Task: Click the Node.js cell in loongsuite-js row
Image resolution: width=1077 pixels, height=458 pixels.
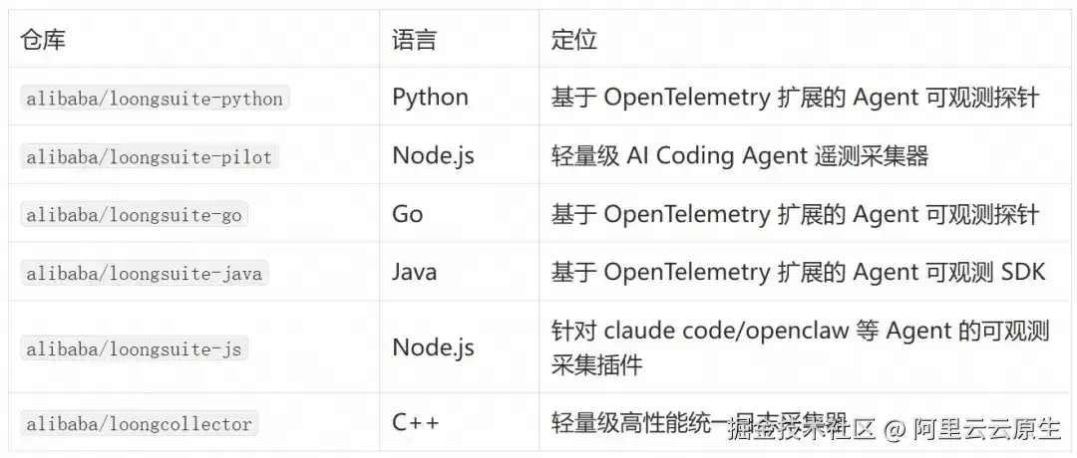Action: click(x=434, y=346)
